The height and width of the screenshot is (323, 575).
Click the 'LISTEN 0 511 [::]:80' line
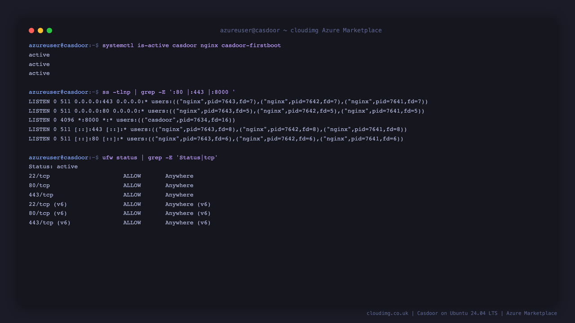pyautogui.click(x=216, y=139)
